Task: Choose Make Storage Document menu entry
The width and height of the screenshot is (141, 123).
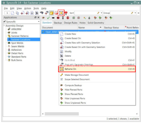Action: [x=97, y=75]
